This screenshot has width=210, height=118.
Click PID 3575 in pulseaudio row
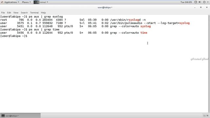pos(20,23)
